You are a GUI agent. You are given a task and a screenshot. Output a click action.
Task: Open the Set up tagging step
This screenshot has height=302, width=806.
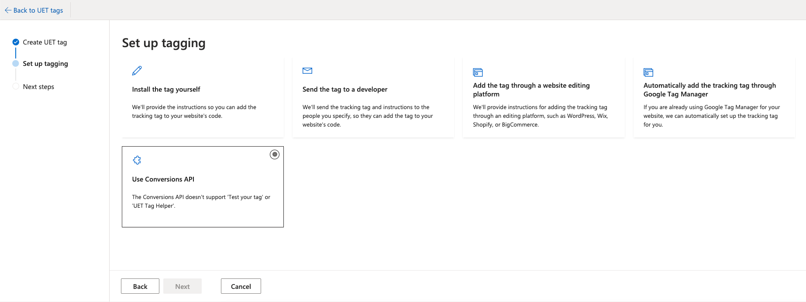45,64
